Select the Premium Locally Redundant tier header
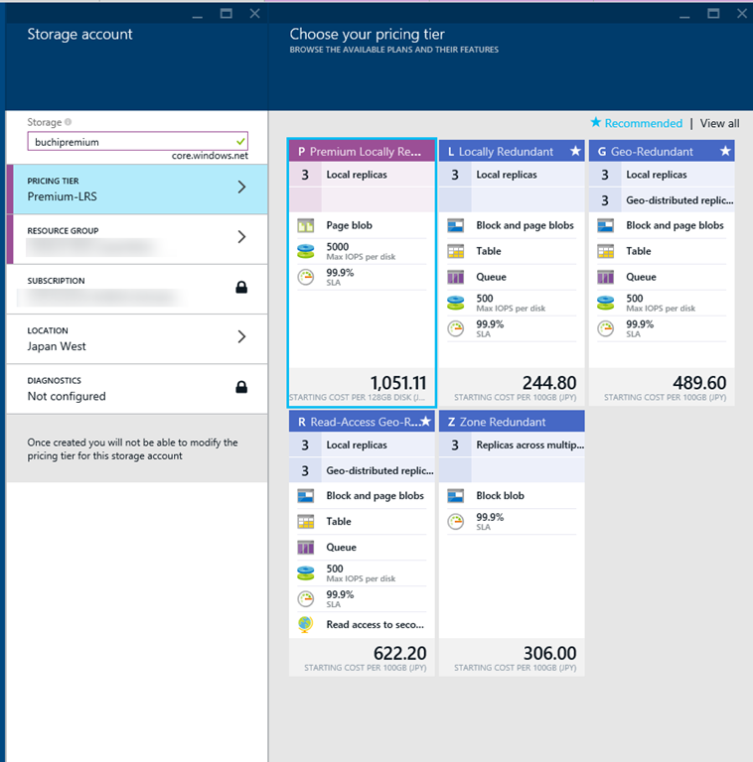The width and height of the screenshot is (753, 762). (x=362, y=151)
